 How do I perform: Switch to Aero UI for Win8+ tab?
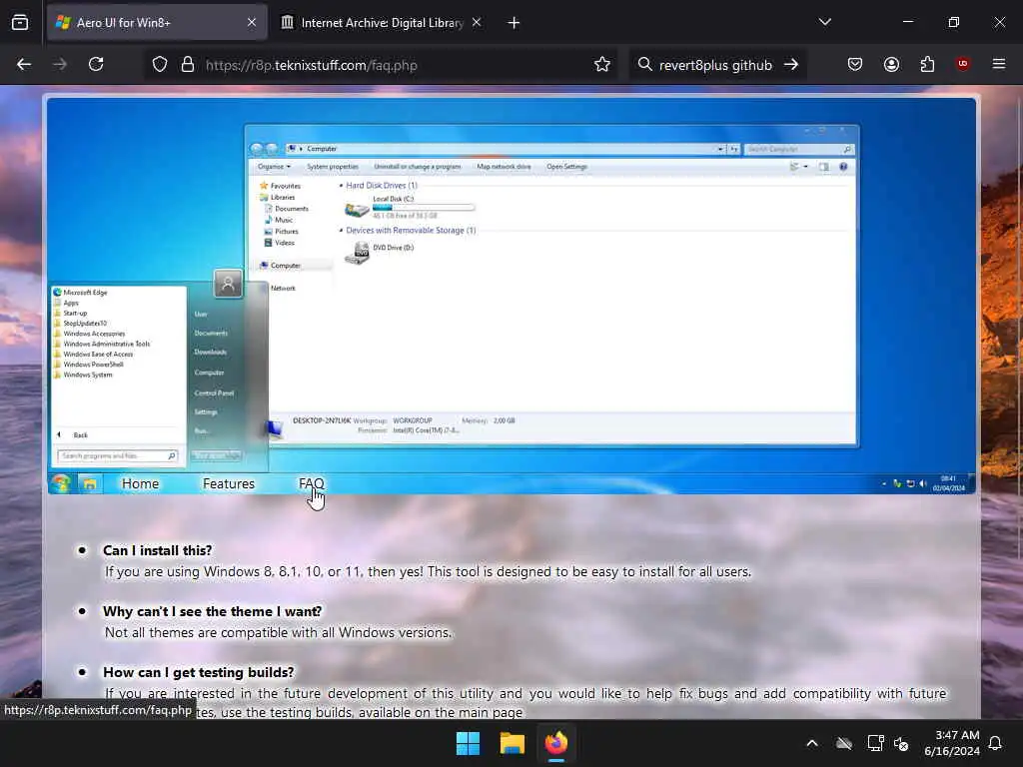tap(157, 23)
